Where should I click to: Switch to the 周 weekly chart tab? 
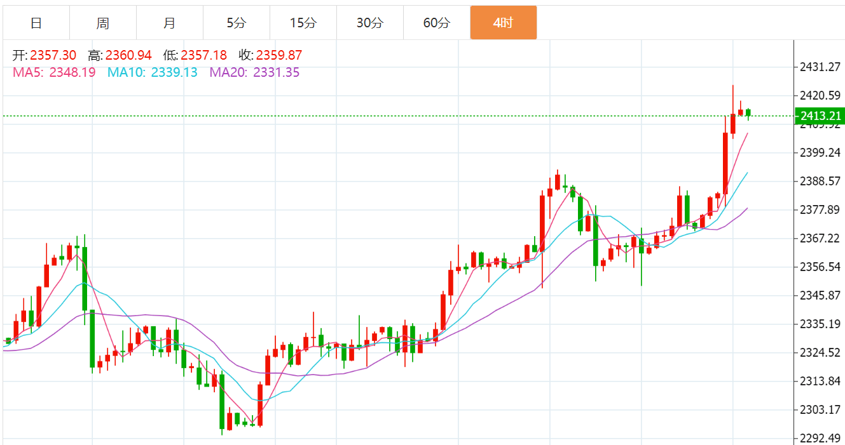tap(103, 23)
